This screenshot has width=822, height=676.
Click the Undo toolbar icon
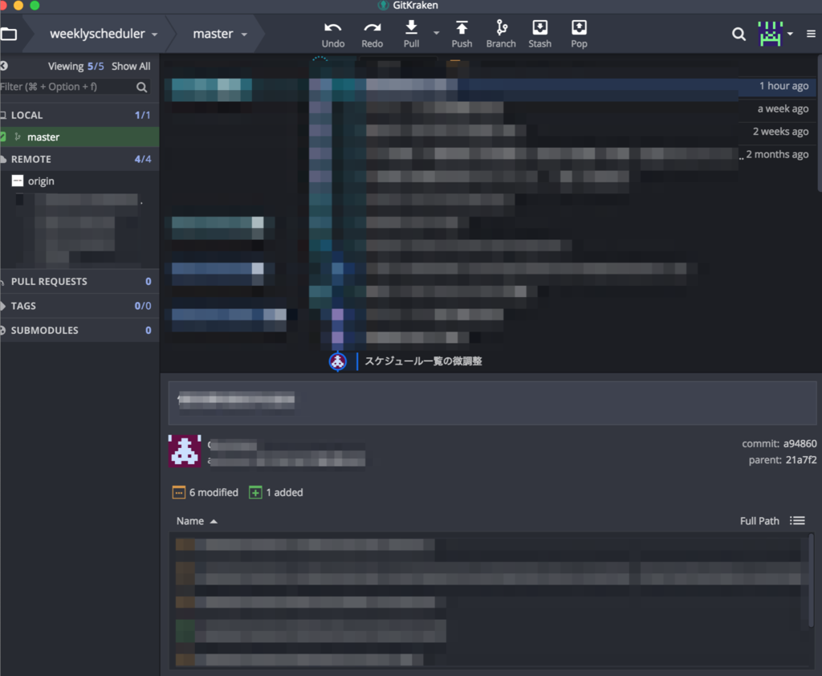pos(333,28)
